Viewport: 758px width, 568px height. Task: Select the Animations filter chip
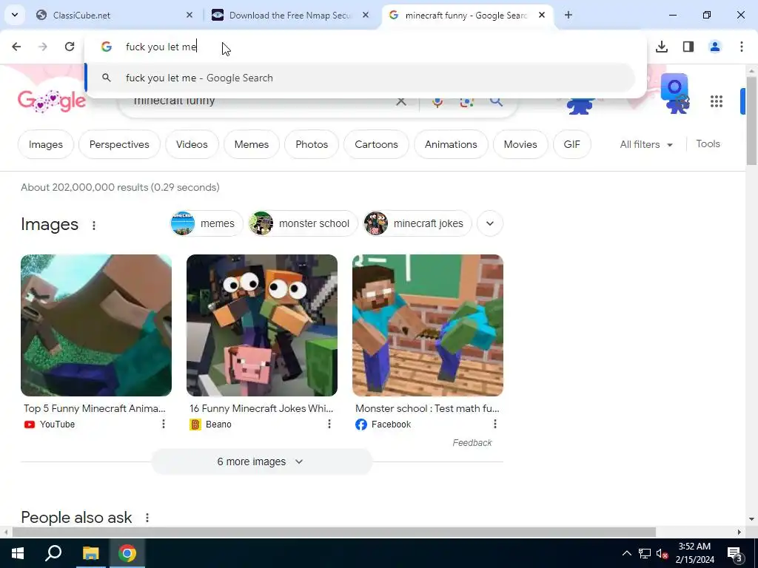tap(451, 144)
